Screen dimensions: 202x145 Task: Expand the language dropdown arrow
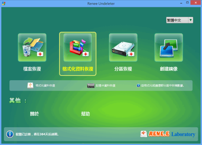click(x=191, y=20)
